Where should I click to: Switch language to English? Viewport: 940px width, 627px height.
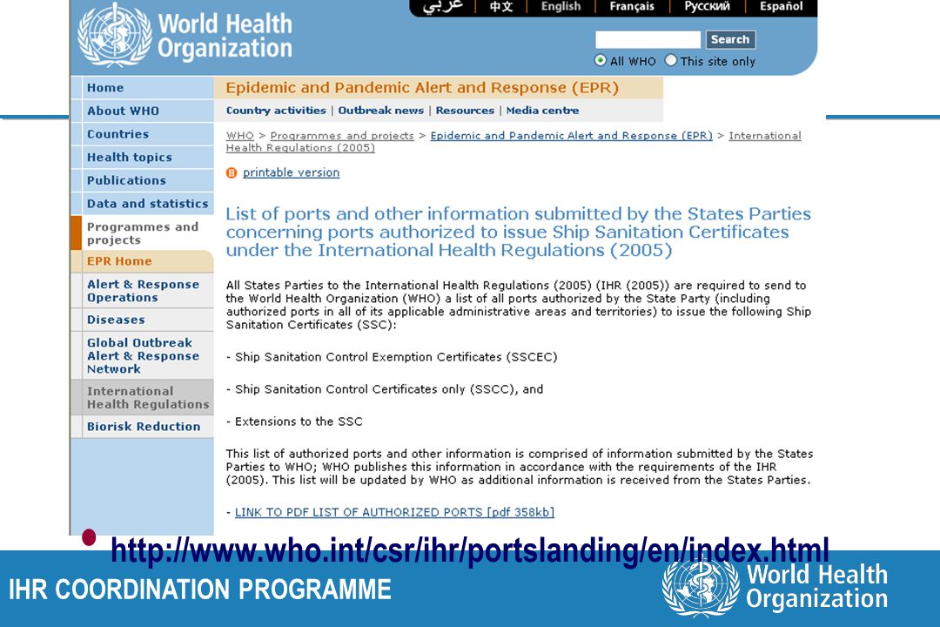(x=561, y=7)
